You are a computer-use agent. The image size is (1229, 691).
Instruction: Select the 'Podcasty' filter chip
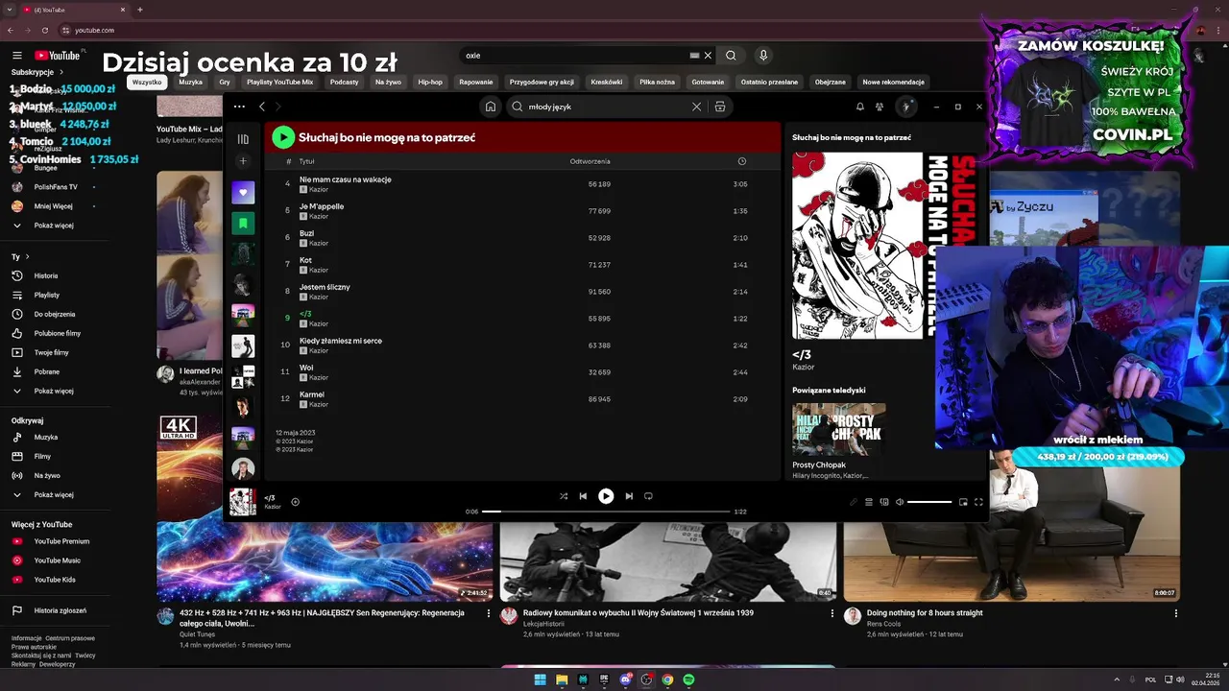coord(344,83)
